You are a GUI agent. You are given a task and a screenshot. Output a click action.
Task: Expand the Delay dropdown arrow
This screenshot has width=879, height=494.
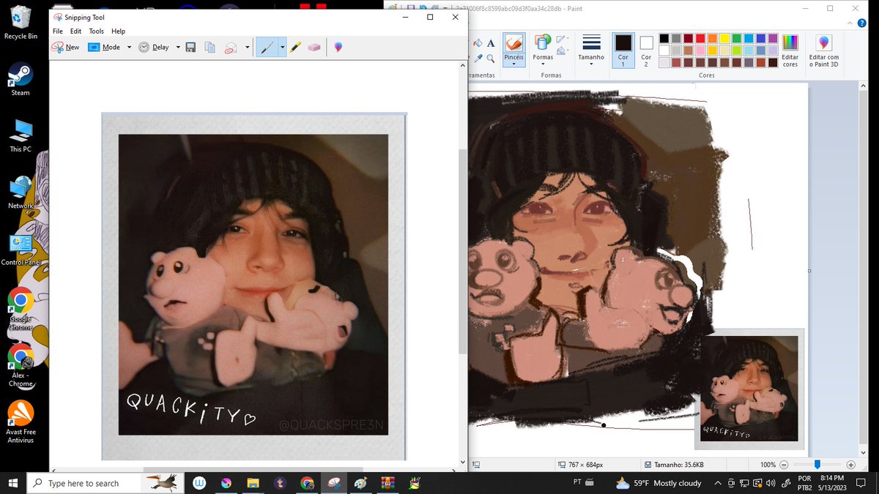point(178,47)
